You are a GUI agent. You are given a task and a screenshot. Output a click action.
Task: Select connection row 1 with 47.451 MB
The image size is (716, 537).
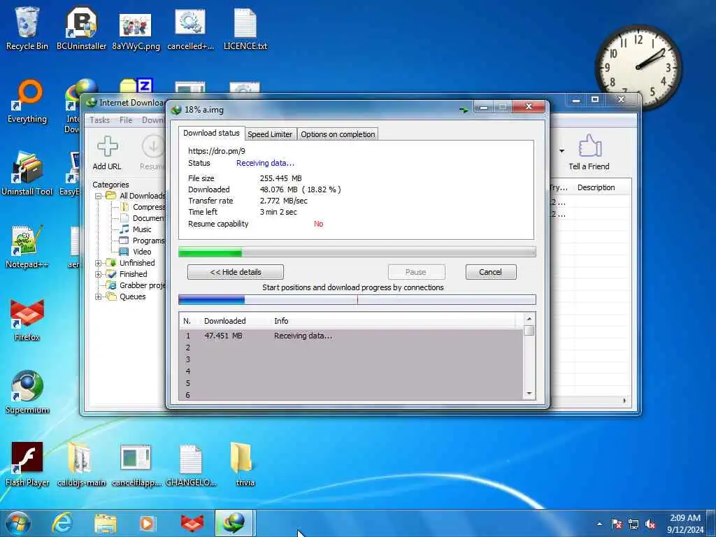click(352, 336)
